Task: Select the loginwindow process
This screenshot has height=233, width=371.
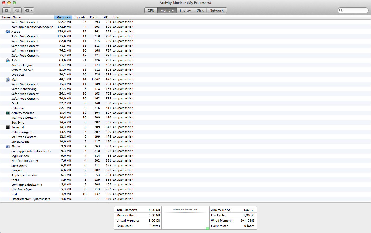Action: [185, 156]
